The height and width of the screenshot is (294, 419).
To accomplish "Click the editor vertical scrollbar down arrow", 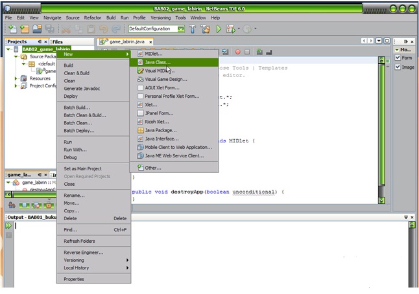I will [x=381, y=200].
